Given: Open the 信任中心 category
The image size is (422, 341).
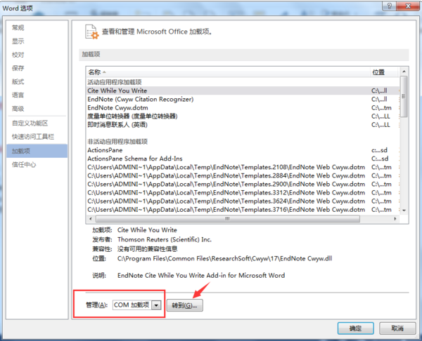Looking at the screenshot, I should coord(24,165).
